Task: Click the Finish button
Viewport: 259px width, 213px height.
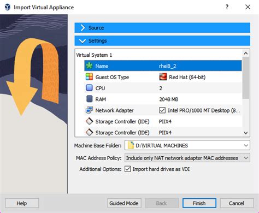Action: [199, 203]
